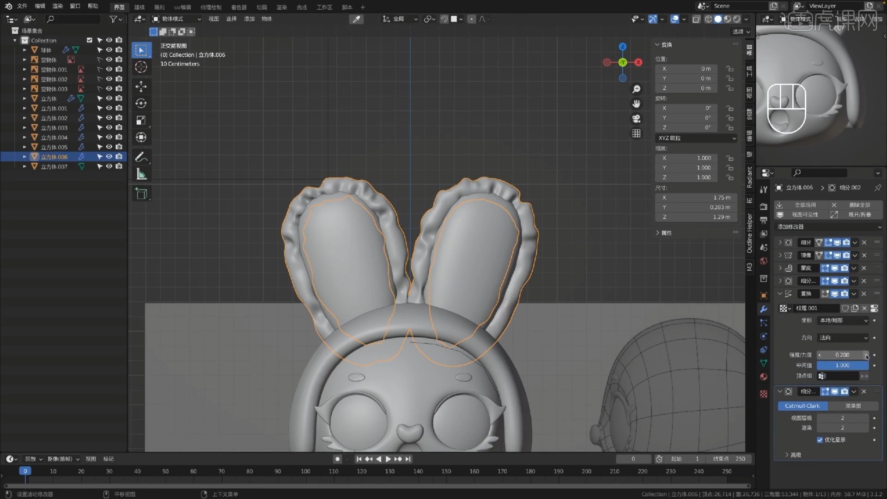Toggle visibility eye of 球体

coord(109,50)
